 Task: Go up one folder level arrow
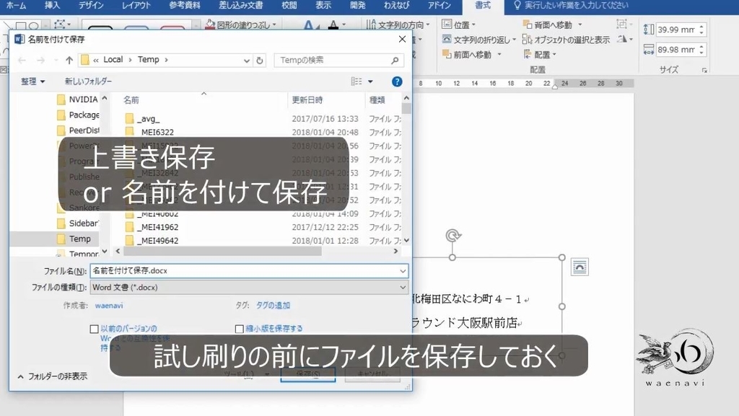click(x=69, y=61)
